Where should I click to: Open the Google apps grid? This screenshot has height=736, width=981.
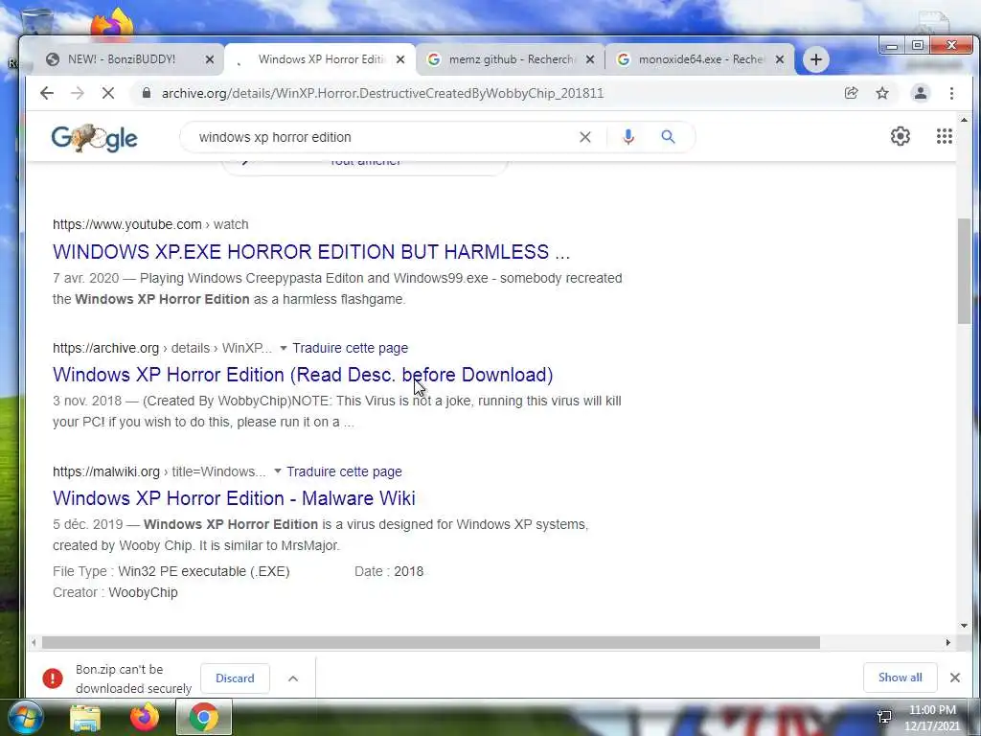944,136
